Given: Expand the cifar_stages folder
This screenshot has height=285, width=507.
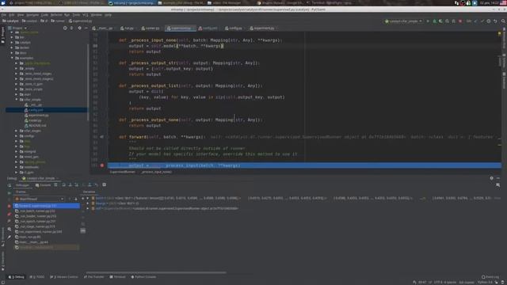Looking at the screenshot, I should point(17,131).
